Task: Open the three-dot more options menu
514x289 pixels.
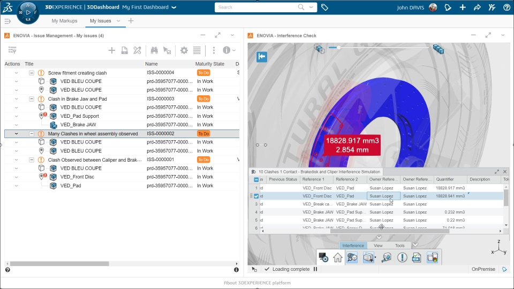Action: coord(214,50)
